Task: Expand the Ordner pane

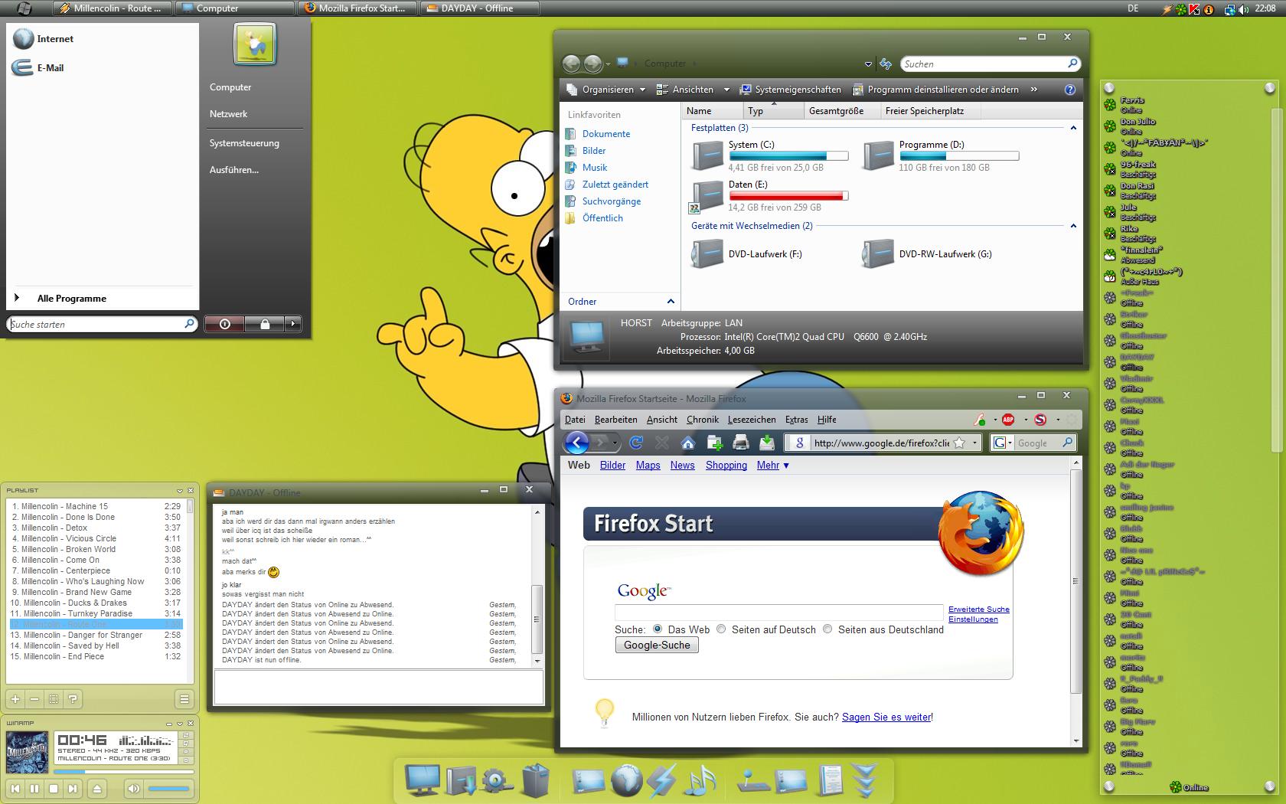Action: [671, 302]
